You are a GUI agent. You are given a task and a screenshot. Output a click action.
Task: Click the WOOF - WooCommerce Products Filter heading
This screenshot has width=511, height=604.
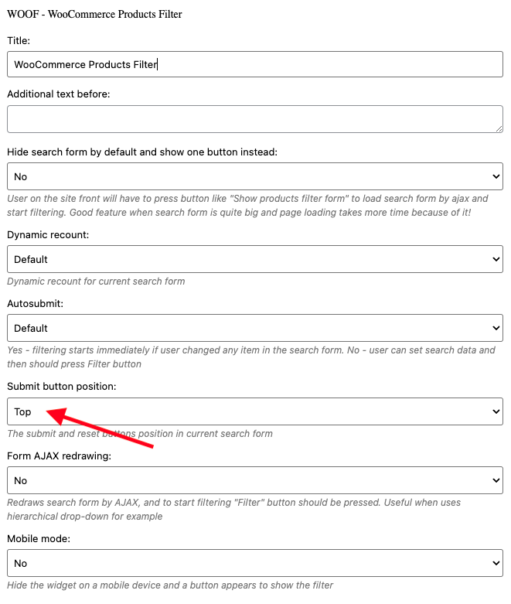(94, 14)
